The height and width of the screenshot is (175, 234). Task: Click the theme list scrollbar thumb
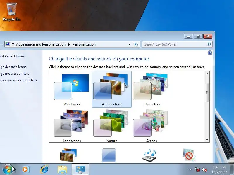[x=207, y=92]
